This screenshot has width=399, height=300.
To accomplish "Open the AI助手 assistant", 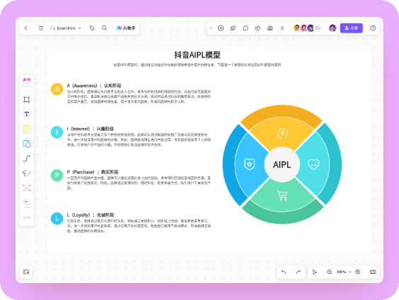I will [126, 28].
